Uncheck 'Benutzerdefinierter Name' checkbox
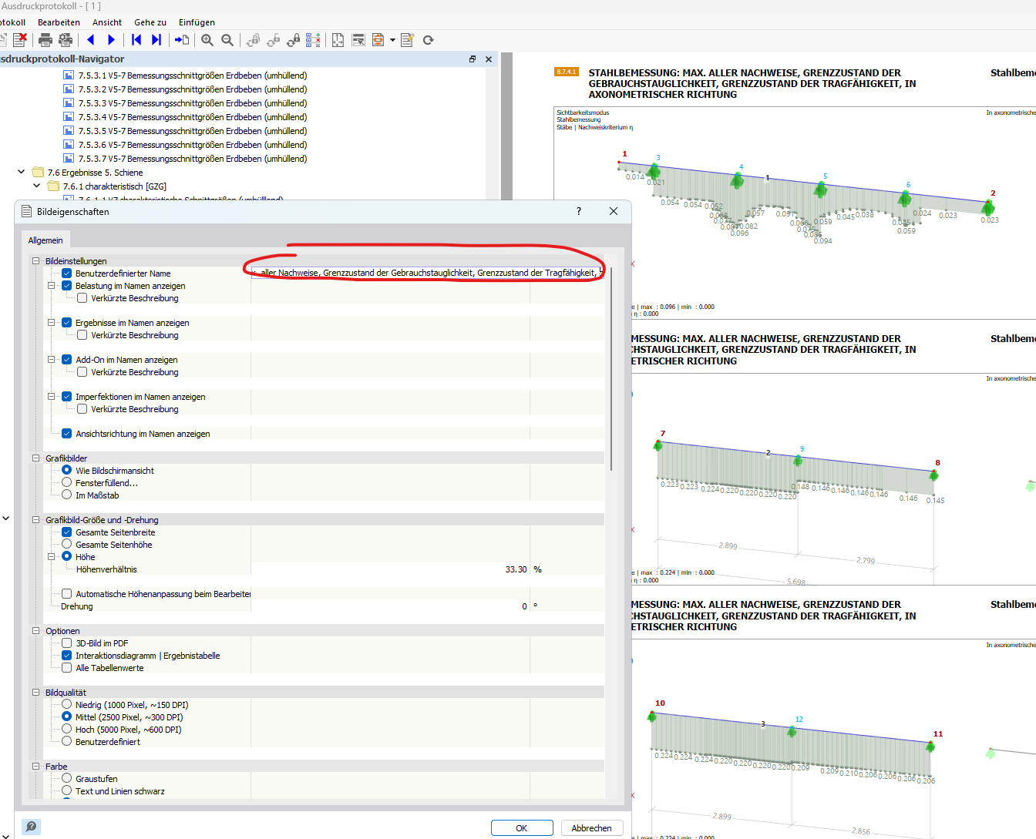 [67, 274]
